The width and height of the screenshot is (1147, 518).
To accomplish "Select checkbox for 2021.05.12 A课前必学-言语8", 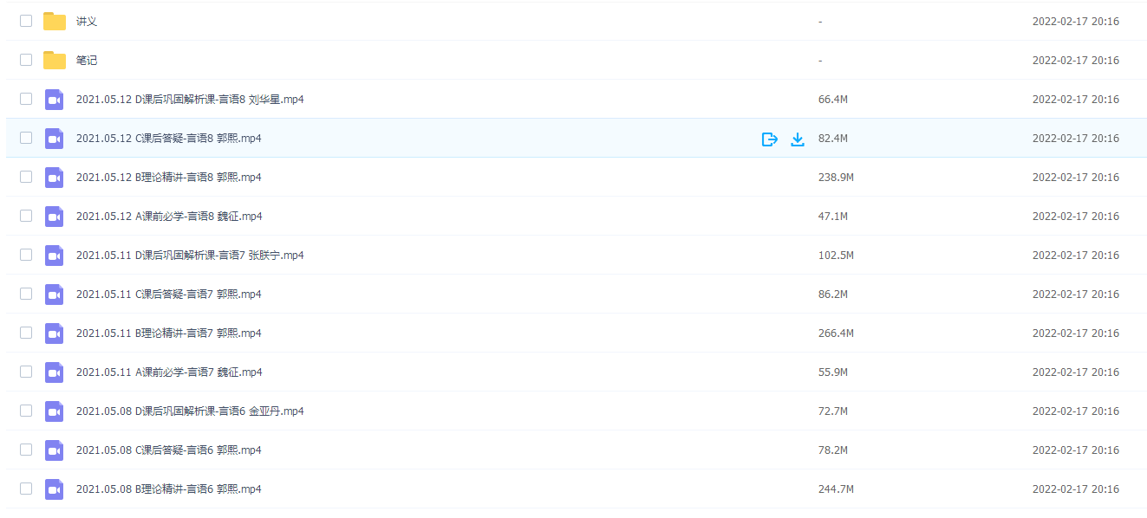I will (x=26, y=216).
